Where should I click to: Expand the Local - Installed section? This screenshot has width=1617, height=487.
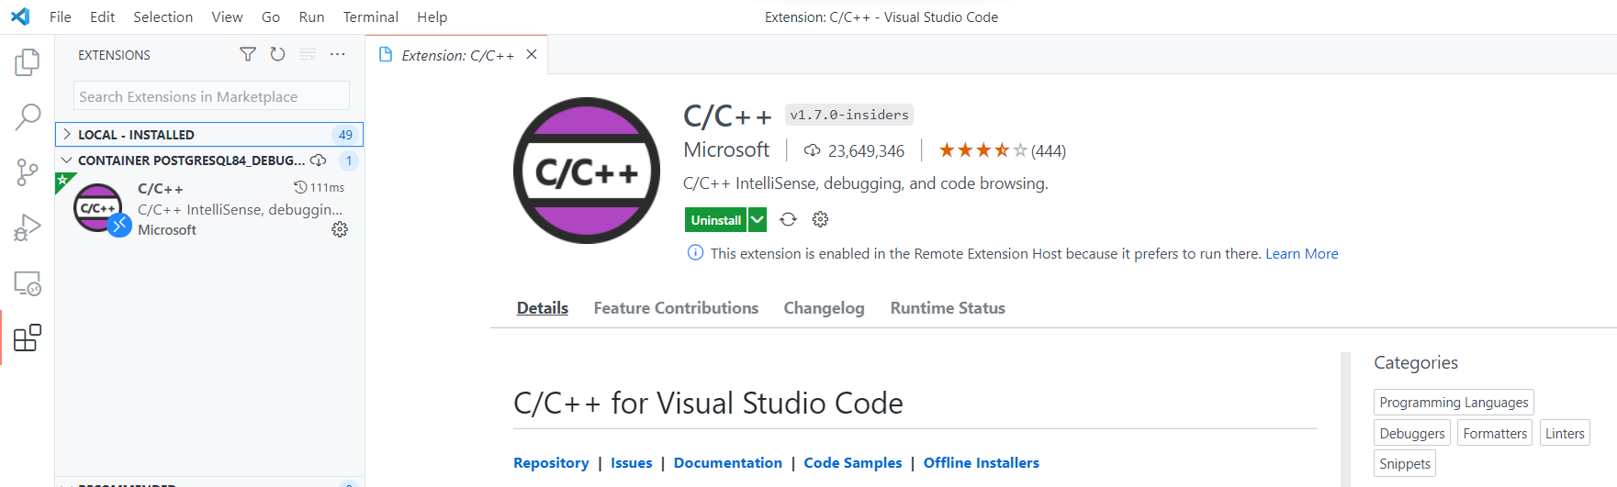pos(67,135)
